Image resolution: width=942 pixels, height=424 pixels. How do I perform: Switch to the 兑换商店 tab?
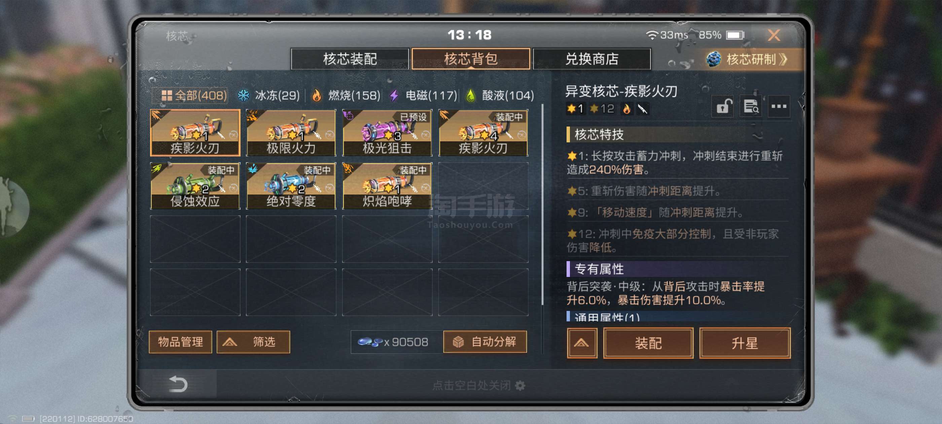point(592,59)
